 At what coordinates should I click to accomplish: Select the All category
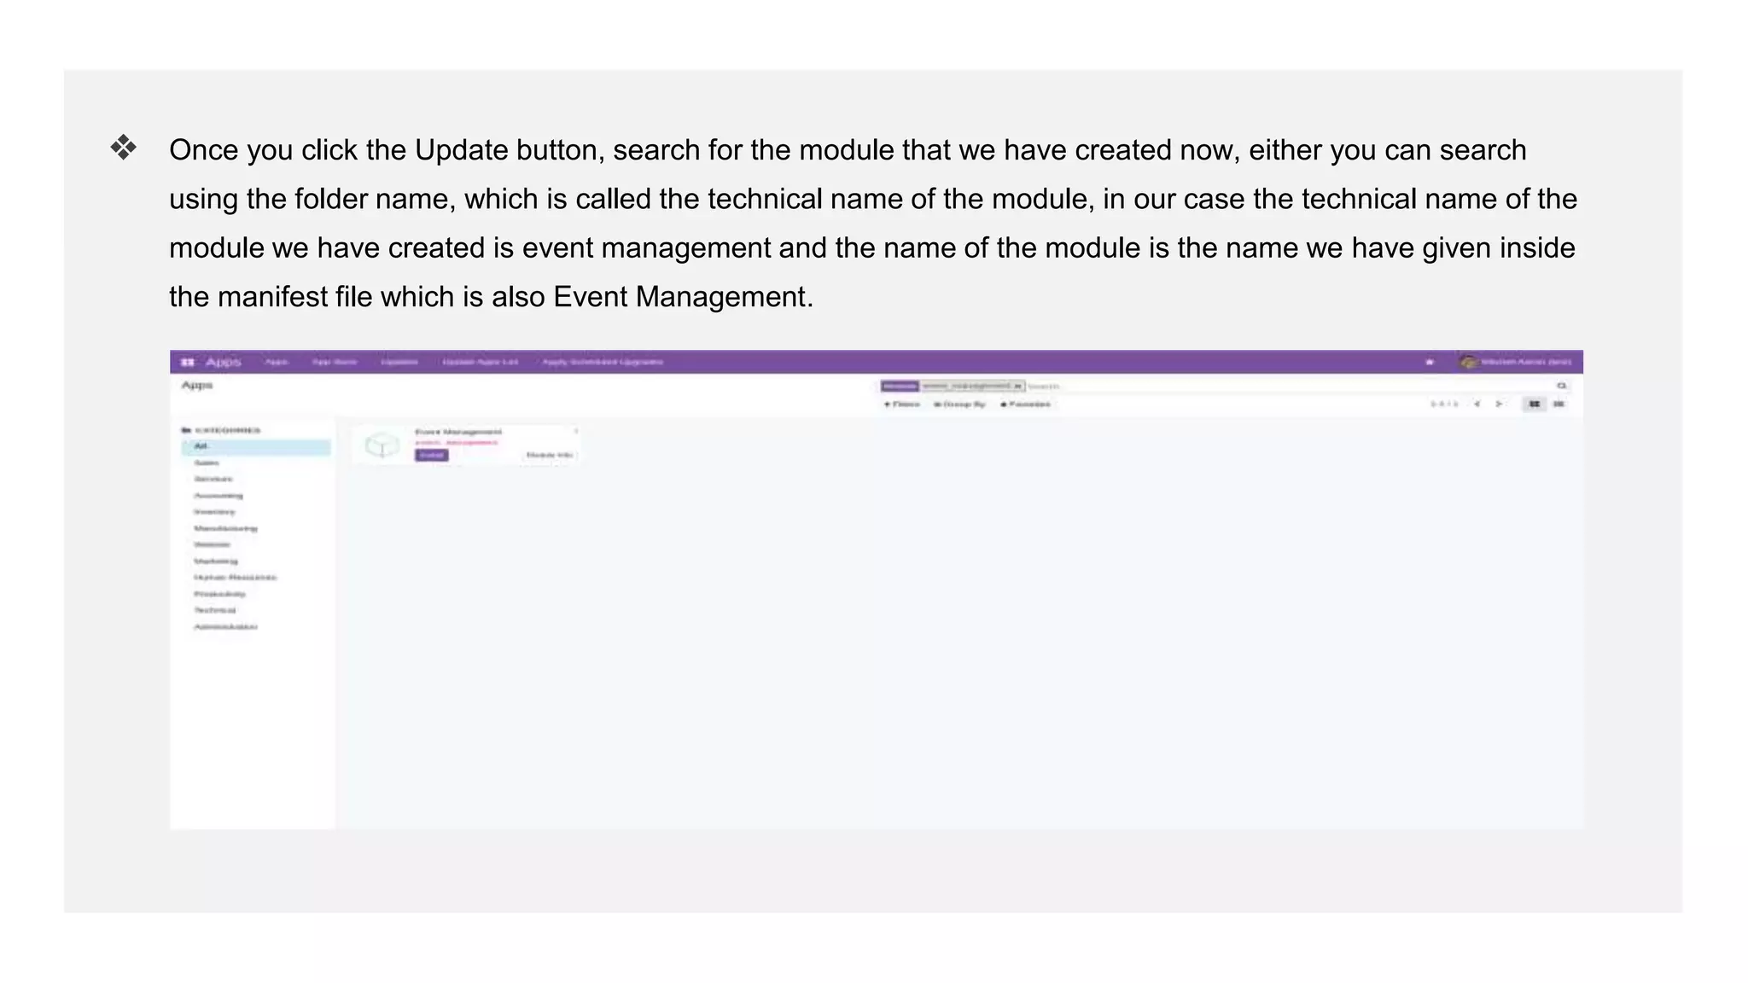[201, 446]
